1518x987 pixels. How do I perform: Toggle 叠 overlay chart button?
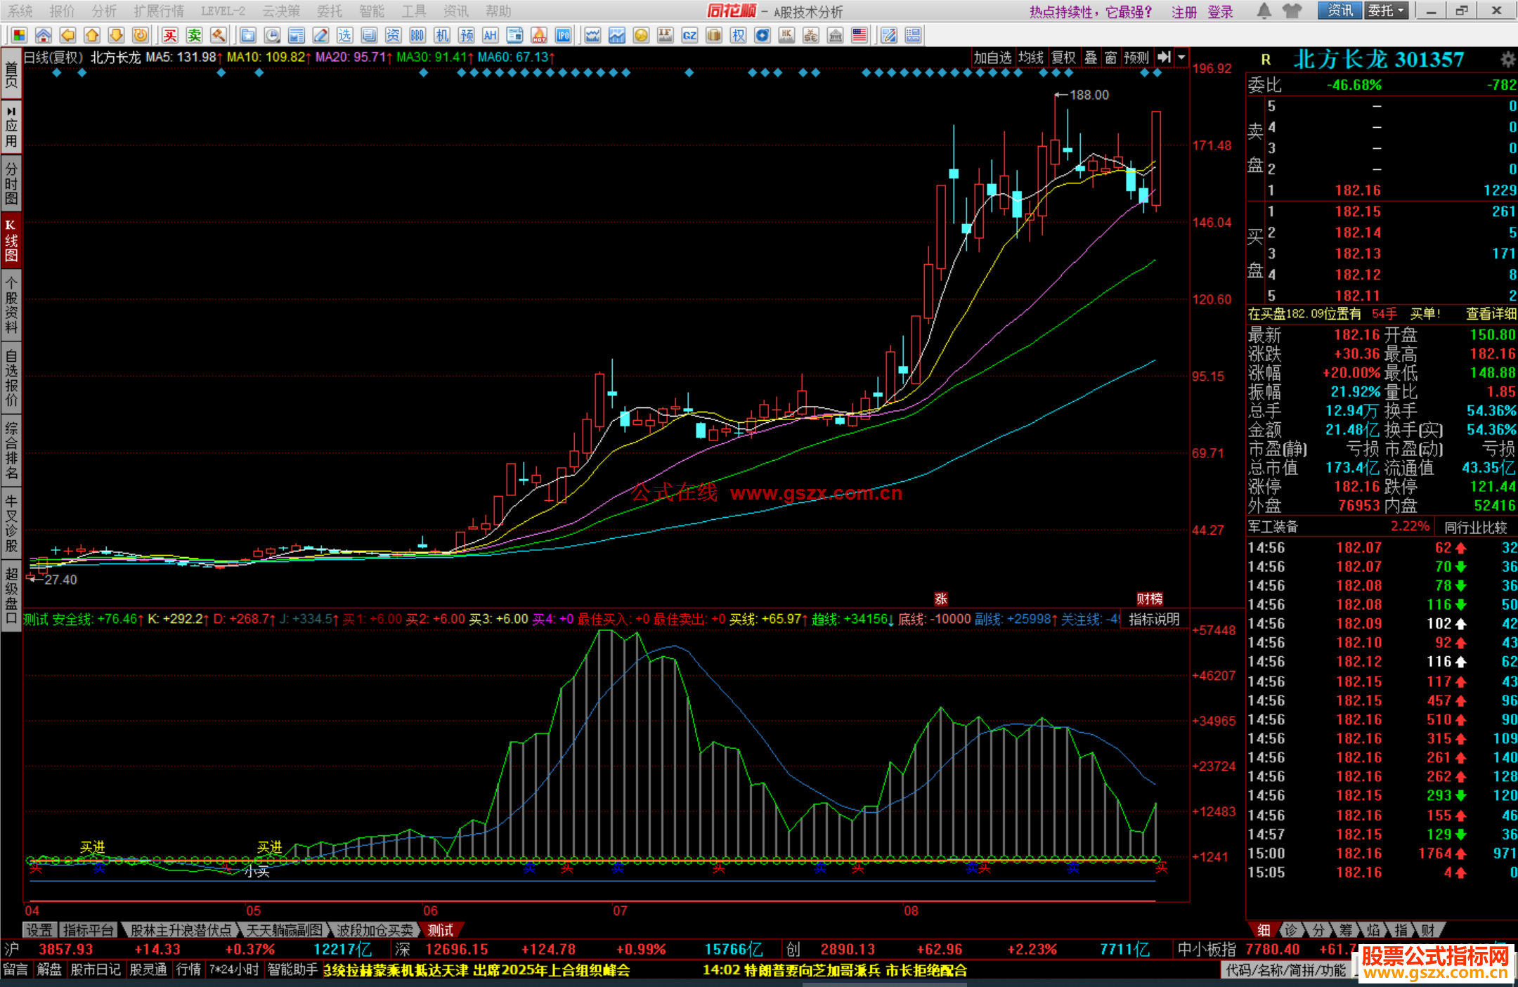tap(1090, 58)
